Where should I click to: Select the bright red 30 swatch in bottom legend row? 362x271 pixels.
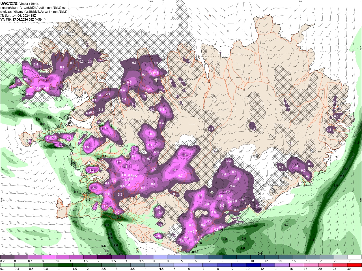[x=354, y=265]
